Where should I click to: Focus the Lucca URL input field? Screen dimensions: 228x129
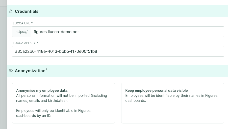click(127, 32)
